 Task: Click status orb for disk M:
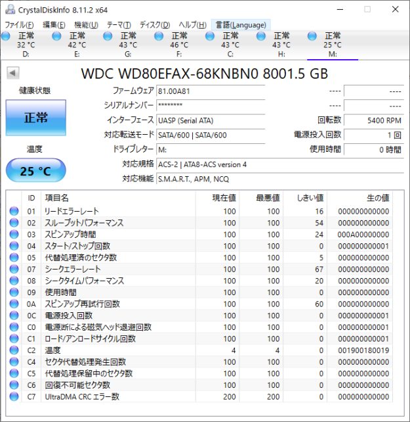312,36
